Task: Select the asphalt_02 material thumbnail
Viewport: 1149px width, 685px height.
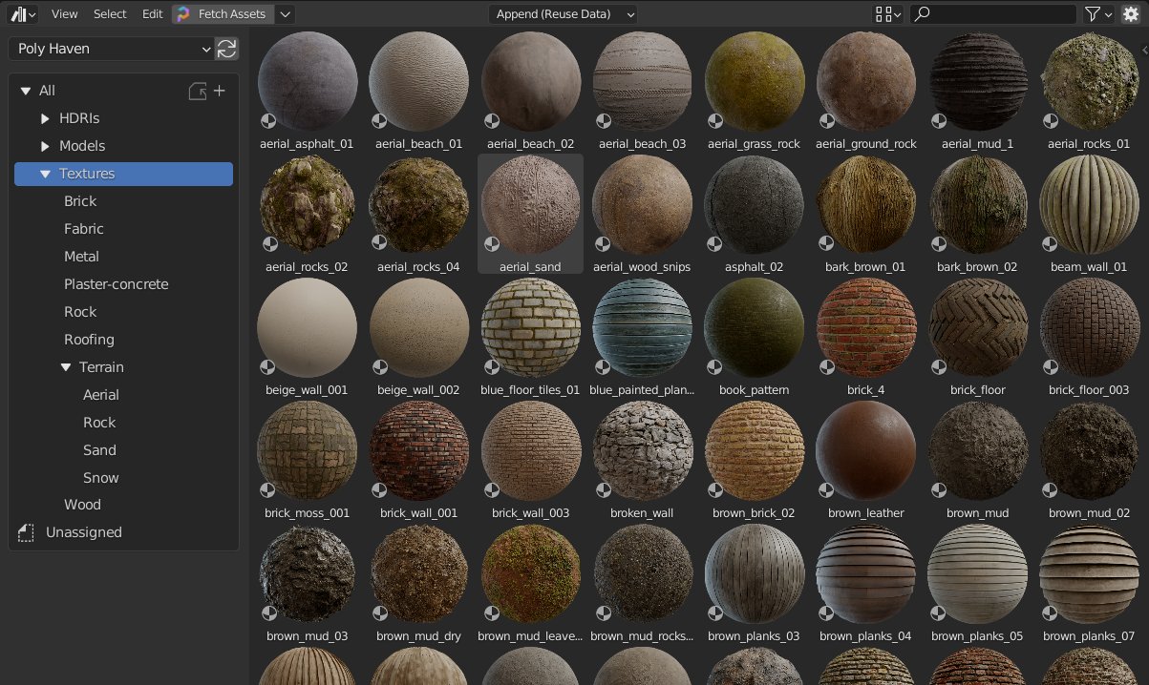Action: [x=755, y=203]
